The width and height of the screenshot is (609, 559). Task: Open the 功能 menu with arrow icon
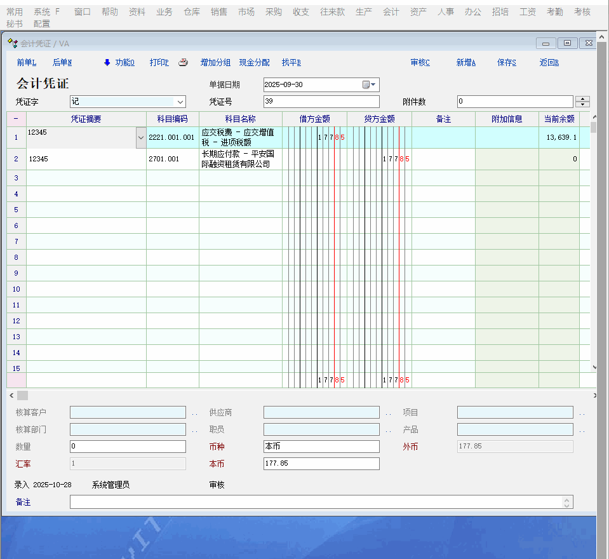tap(119, 62)
